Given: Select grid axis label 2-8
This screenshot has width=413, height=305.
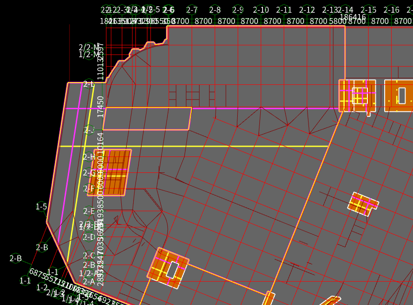Looking at the screenshot, I should (x=215, y=10).
